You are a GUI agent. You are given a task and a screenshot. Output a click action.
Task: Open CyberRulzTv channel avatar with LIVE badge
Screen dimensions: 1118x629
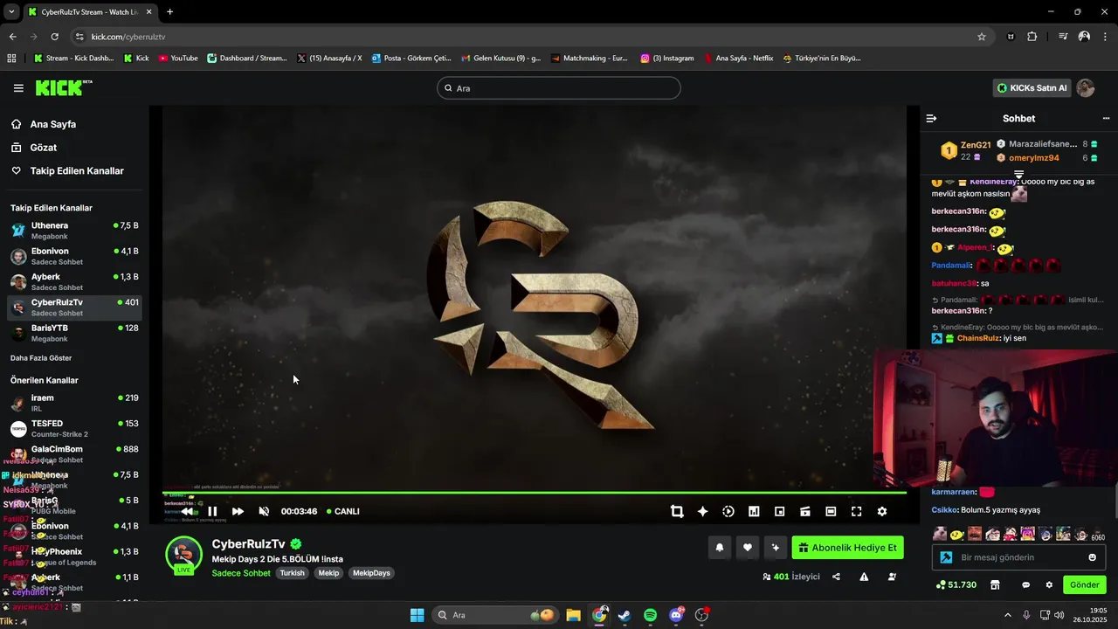point(183,556)
